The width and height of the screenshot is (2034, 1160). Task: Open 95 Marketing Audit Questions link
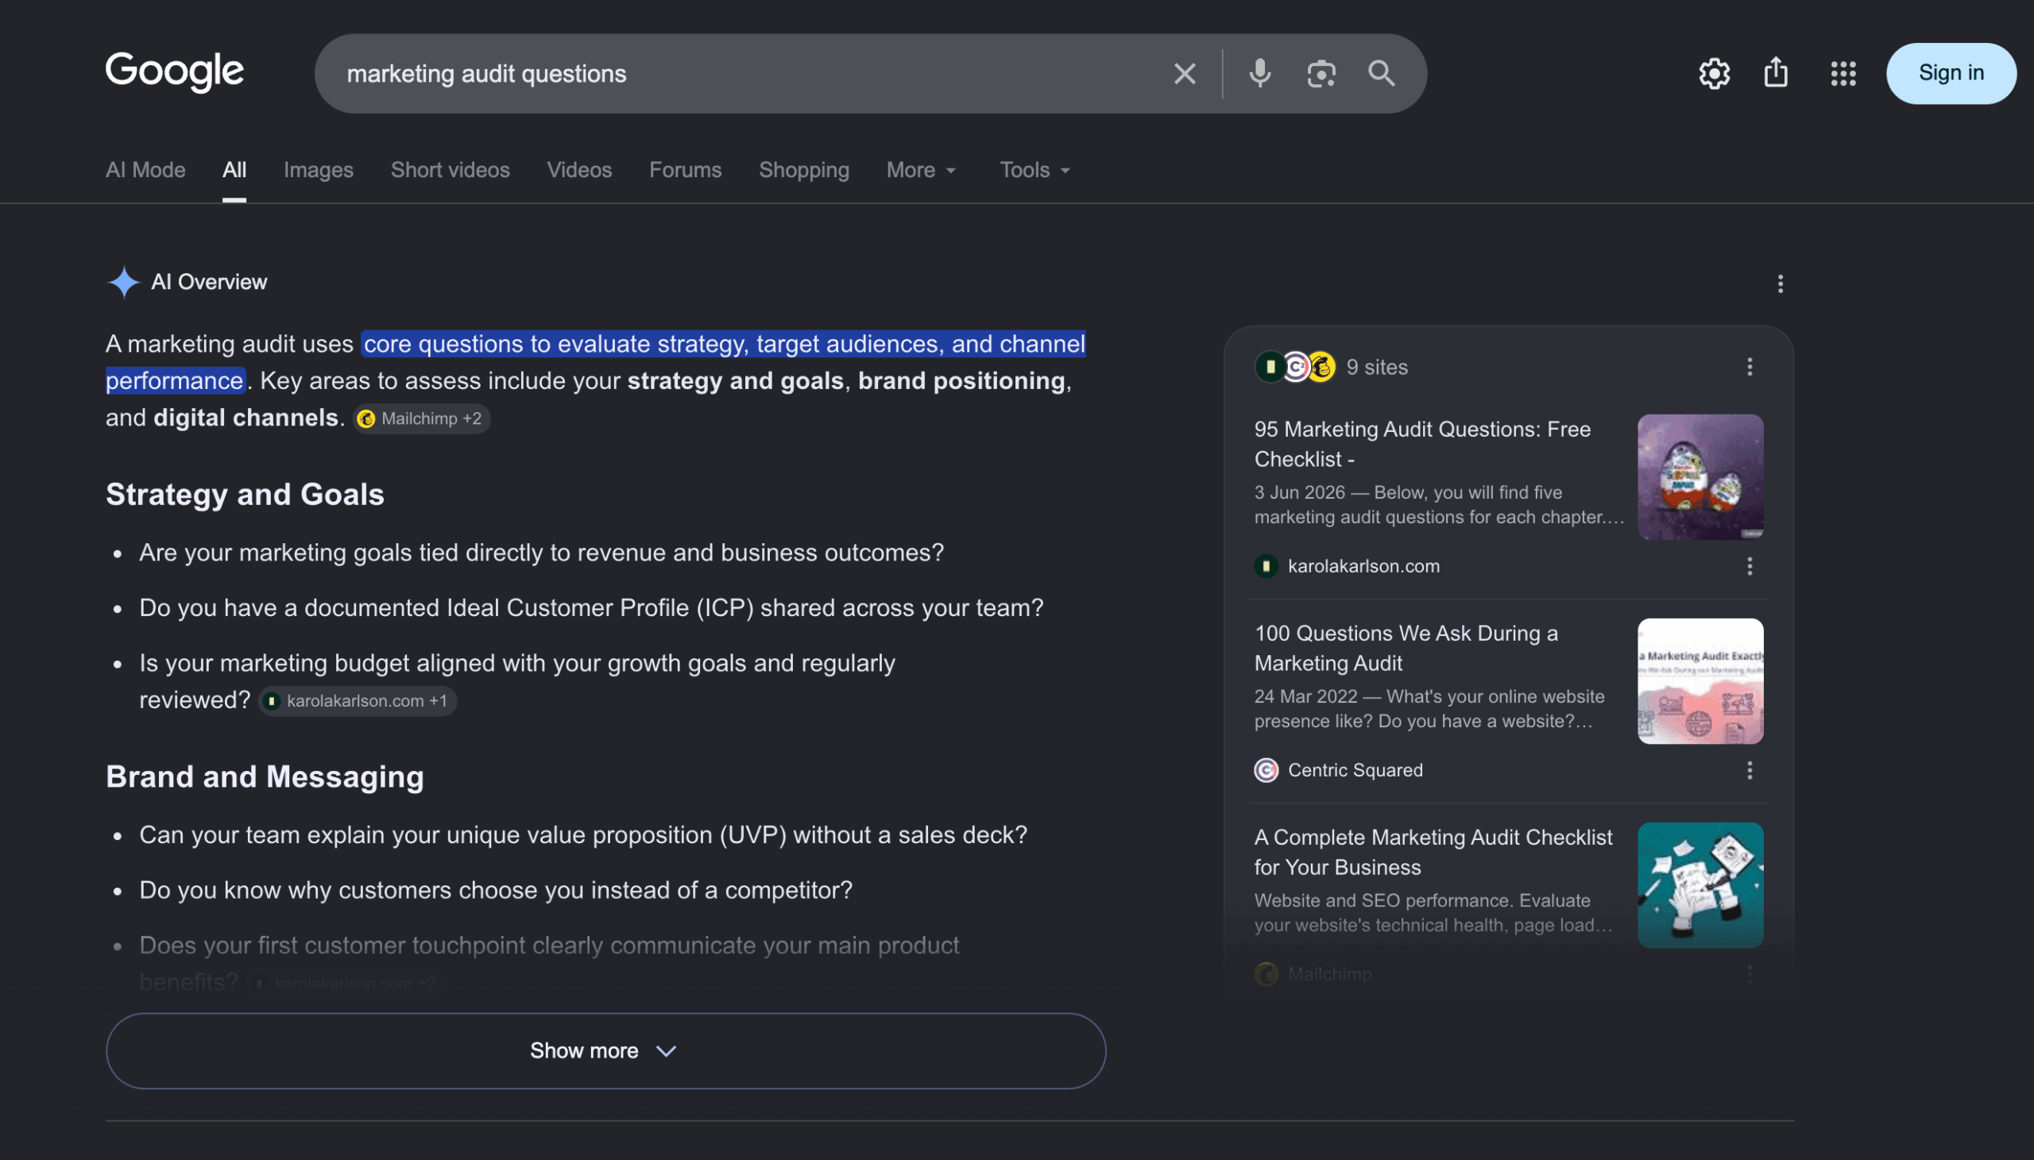click(x=1422, y=444)
